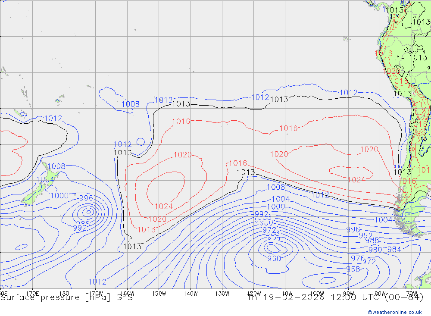
Task: Click the 130W longitude axis label
Action: (x=222, y=293)
